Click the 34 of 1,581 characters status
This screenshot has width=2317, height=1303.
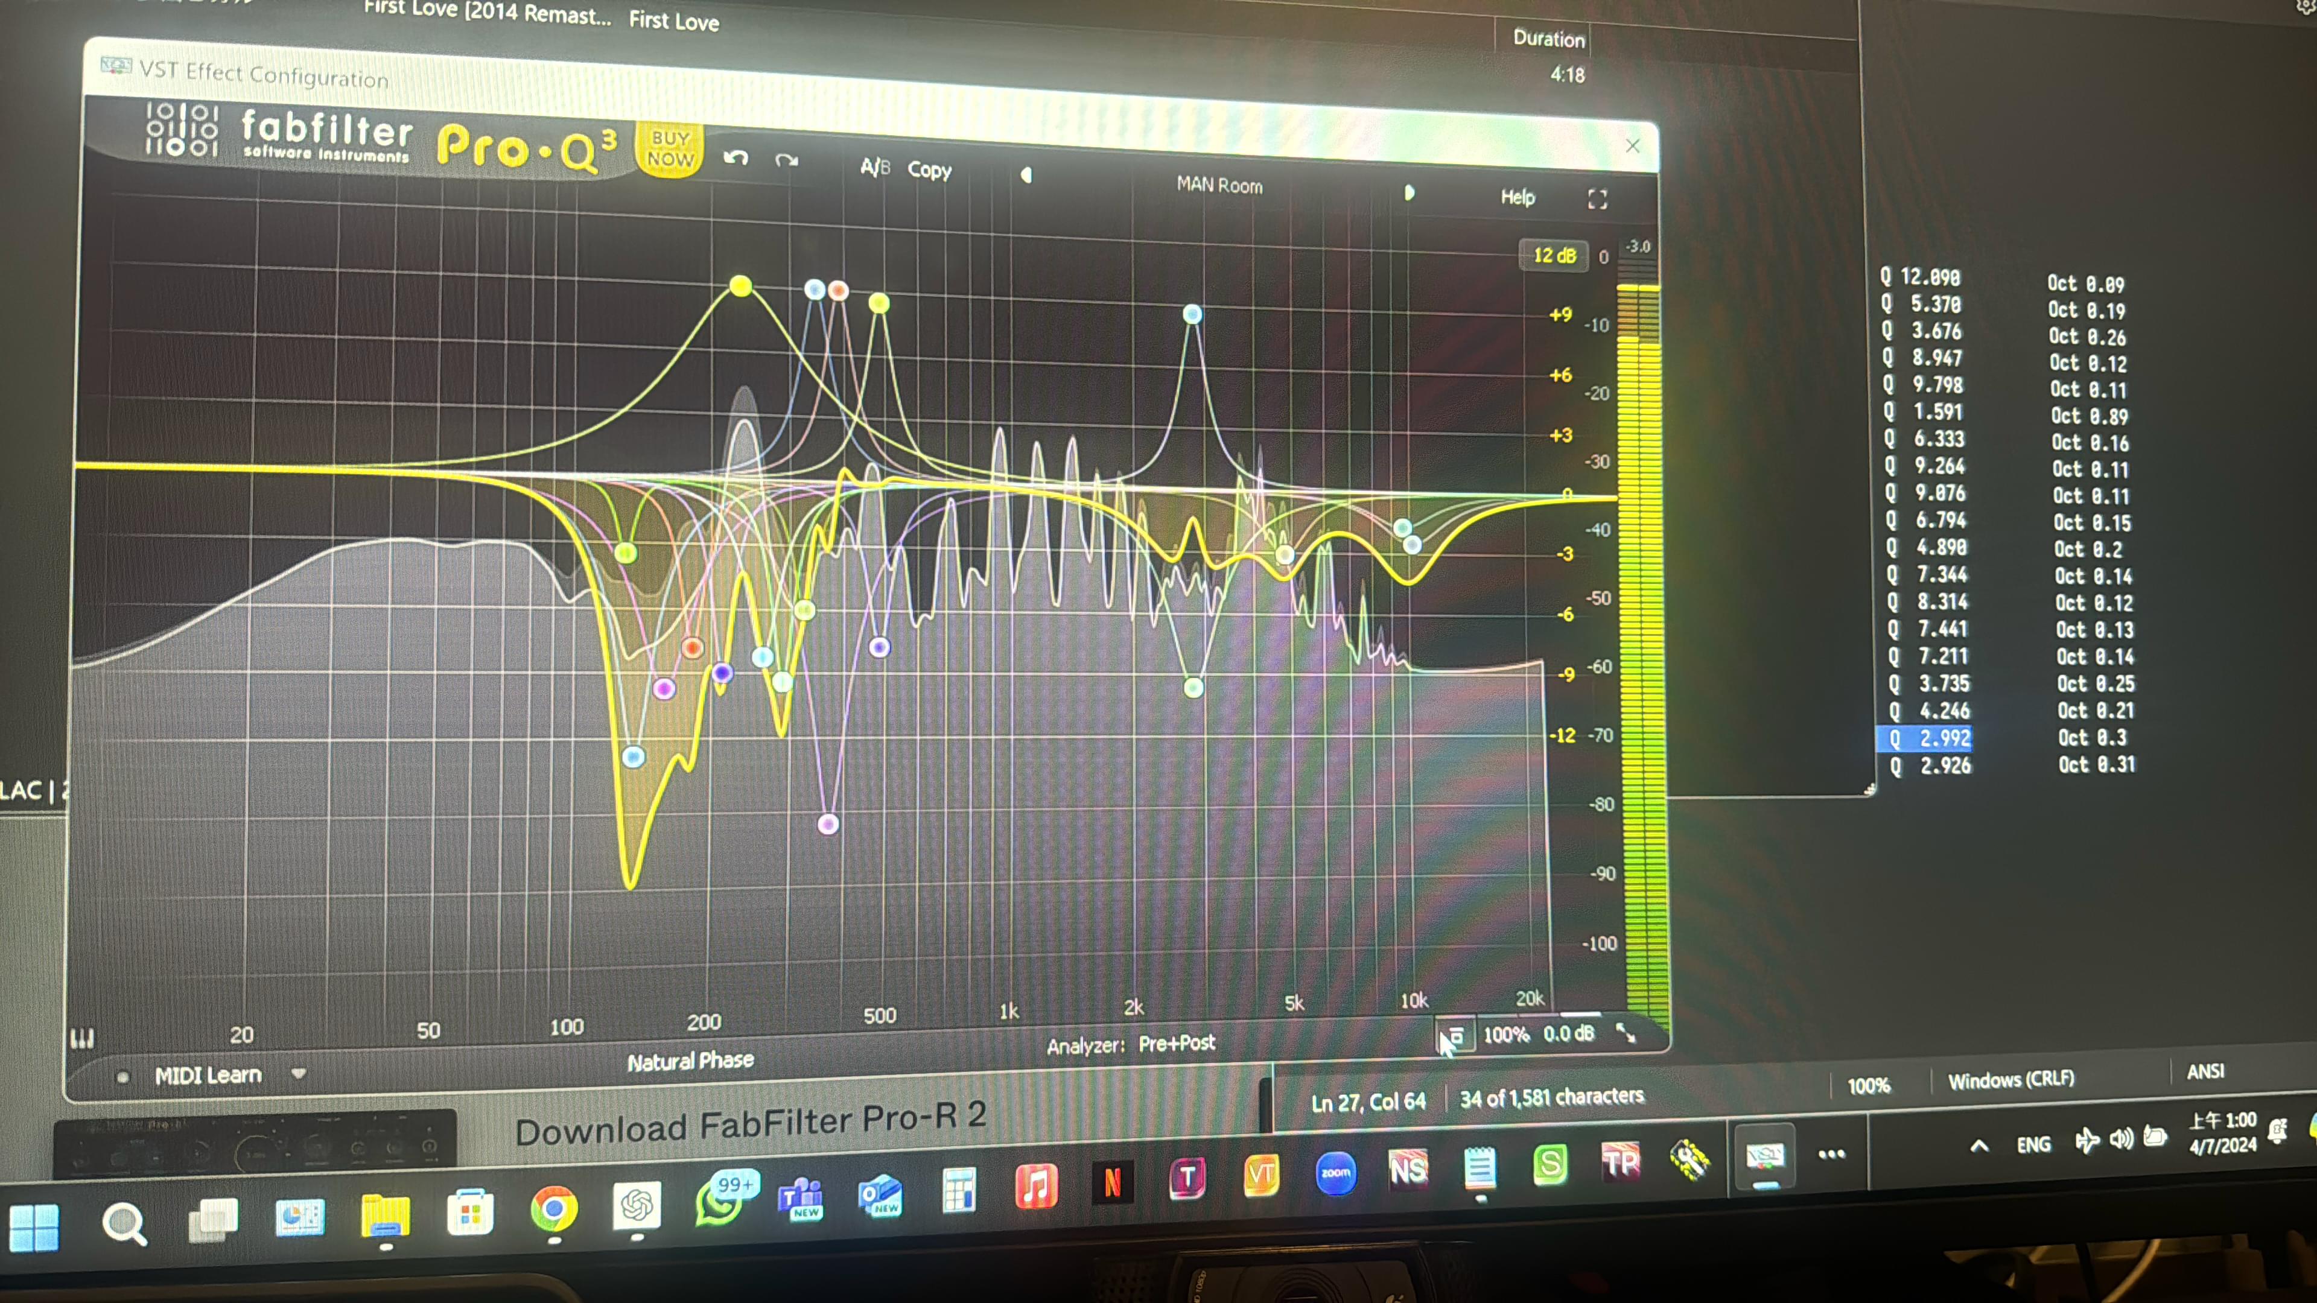[1551, 1097]
